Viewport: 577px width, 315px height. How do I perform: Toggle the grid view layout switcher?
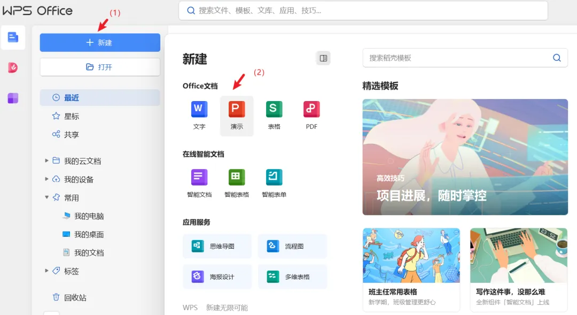pos(323,58)
